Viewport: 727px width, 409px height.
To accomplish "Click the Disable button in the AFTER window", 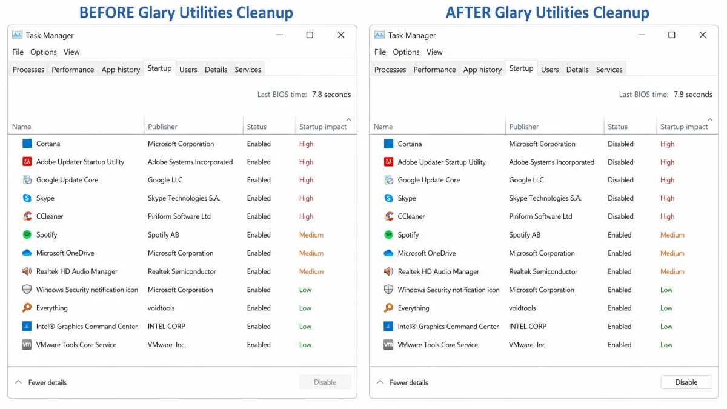I will (686, 382).
